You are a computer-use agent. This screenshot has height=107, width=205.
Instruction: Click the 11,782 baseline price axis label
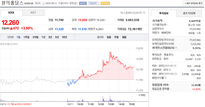point(139,80)
